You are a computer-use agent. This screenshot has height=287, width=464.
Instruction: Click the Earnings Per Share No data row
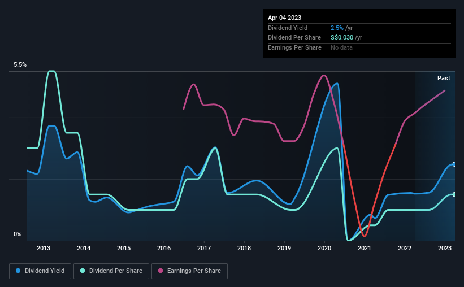click(x=359, y=47)
